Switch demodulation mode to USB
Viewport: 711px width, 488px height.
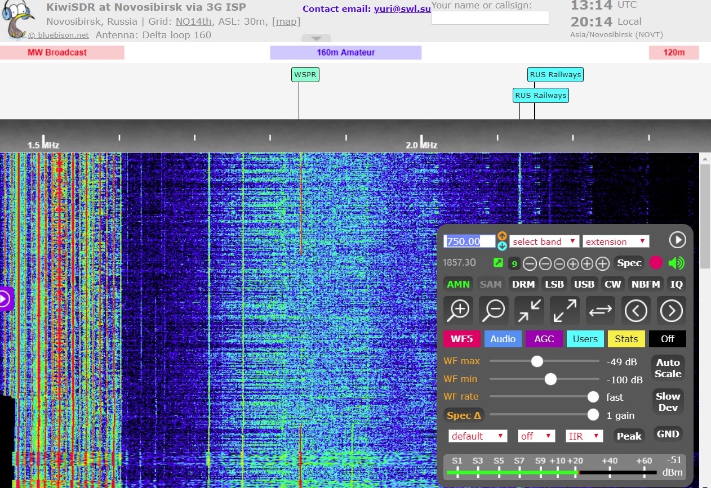click(x=584, y=284)
